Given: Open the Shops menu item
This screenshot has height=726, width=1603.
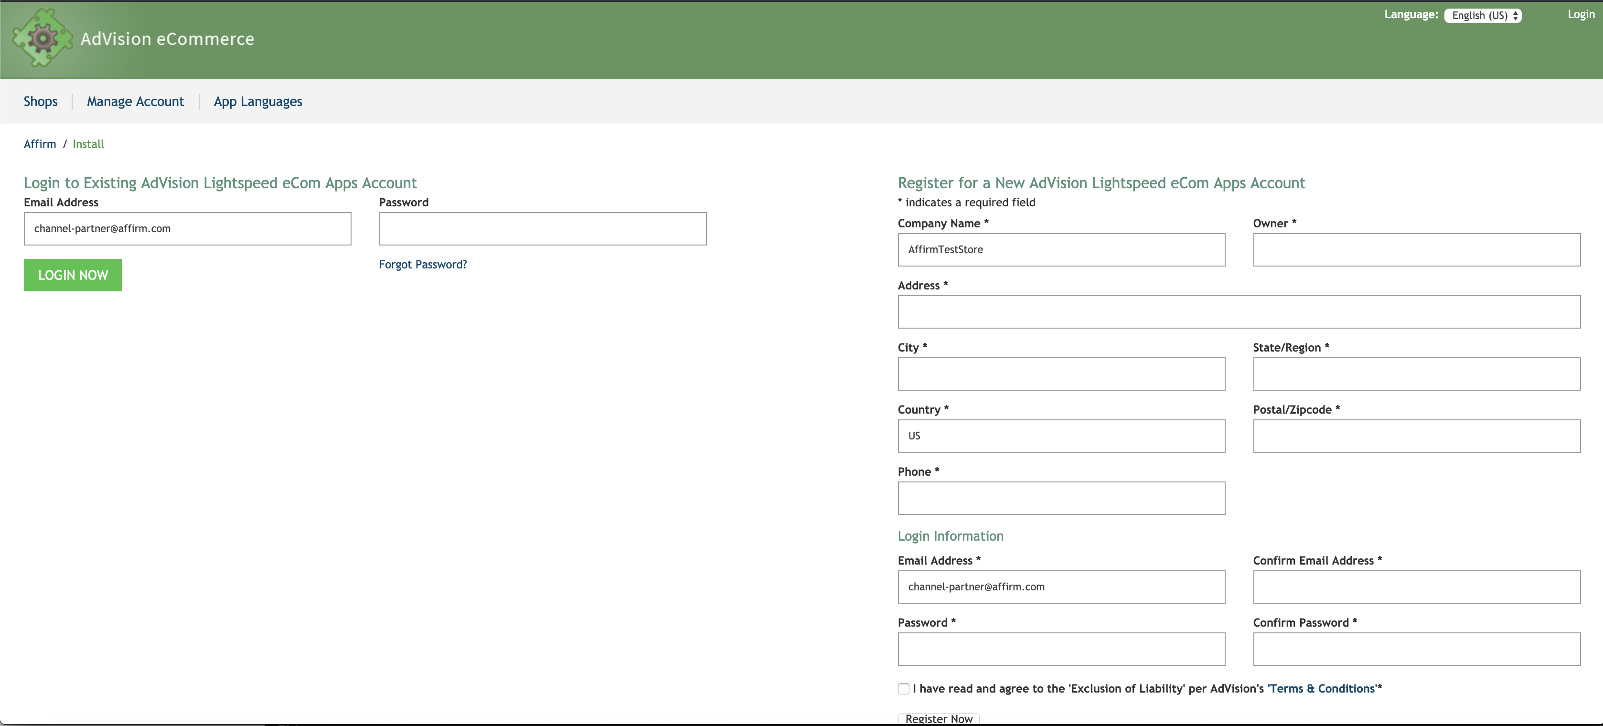Looking at the screenshot, I should (x=41, y=101).
